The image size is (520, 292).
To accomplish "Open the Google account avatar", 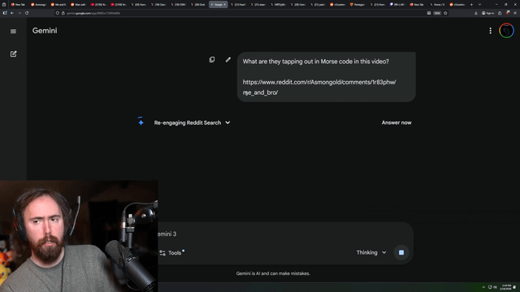I will click(506, 31).
